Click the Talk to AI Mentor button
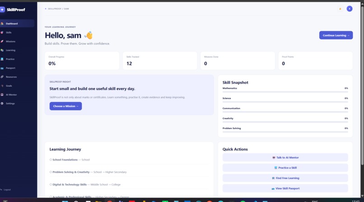The width and height of the screenshot is (364, 202). point(285,157)
